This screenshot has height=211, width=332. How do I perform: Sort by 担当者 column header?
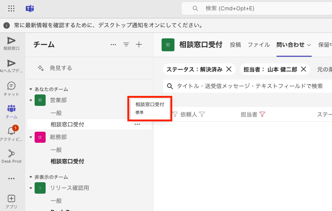click(x=249, y=115)
